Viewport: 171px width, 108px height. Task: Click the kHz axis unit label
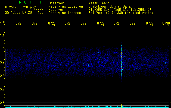[x=3, y=22]
